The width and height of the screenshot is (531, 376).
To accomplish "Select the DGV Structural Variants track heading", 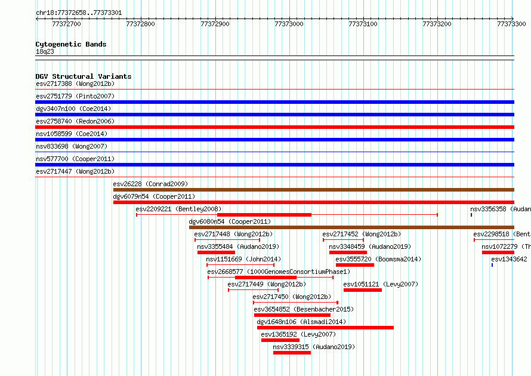I will pyautogui.click(x=84, y=76).
